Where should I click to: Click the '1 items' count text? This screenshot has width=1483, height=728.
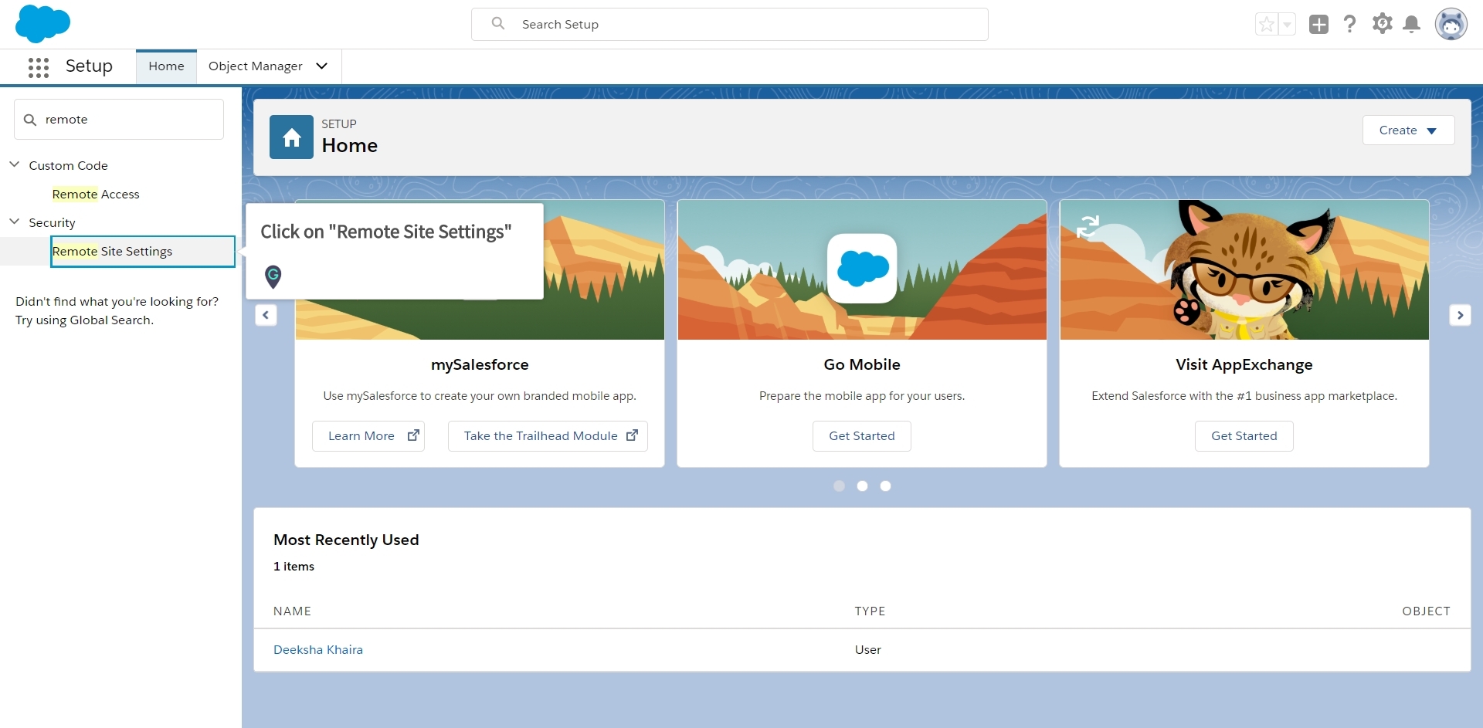(294, 567)
